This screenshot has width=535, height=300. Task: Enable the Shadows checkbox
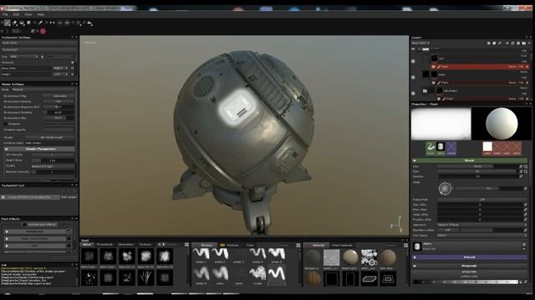[x=6, y=124]
